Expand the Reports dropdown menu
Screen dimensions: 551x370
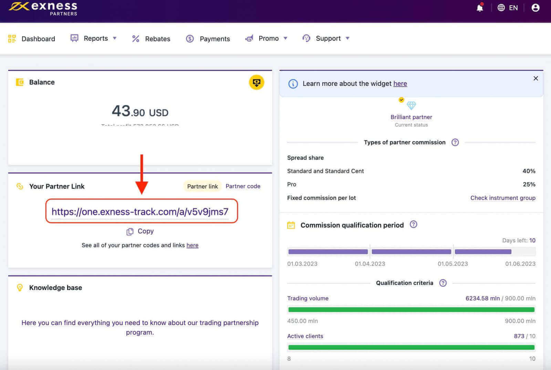coord(94,38)
